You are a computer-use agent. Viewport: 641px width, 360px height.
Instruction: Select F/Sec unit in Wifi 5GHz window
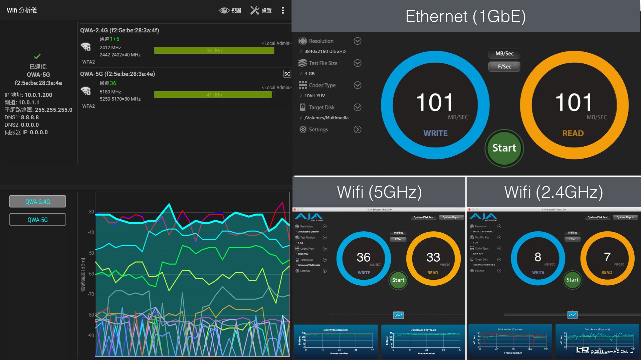pyautogui.click(x=398, y=239)
